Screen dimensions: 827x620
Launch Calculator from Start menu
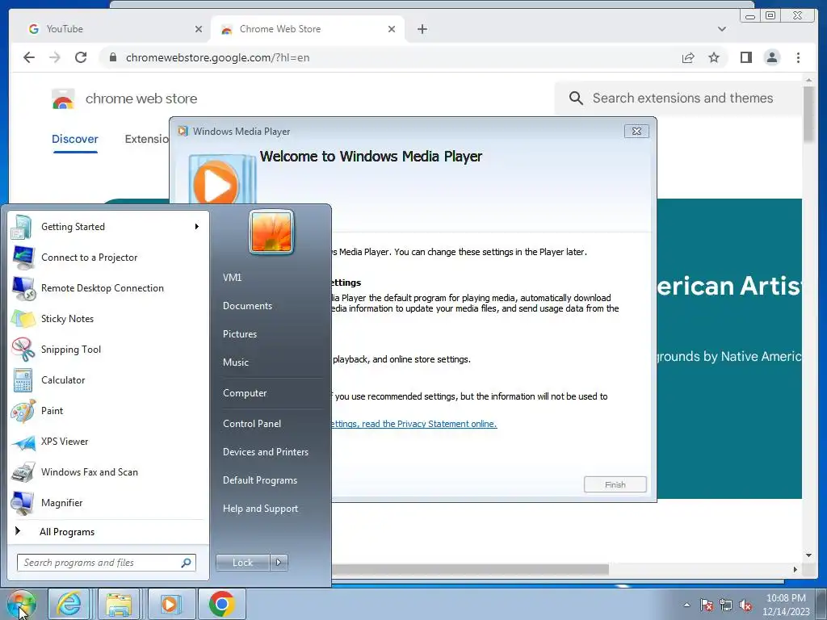click(108, 380)
